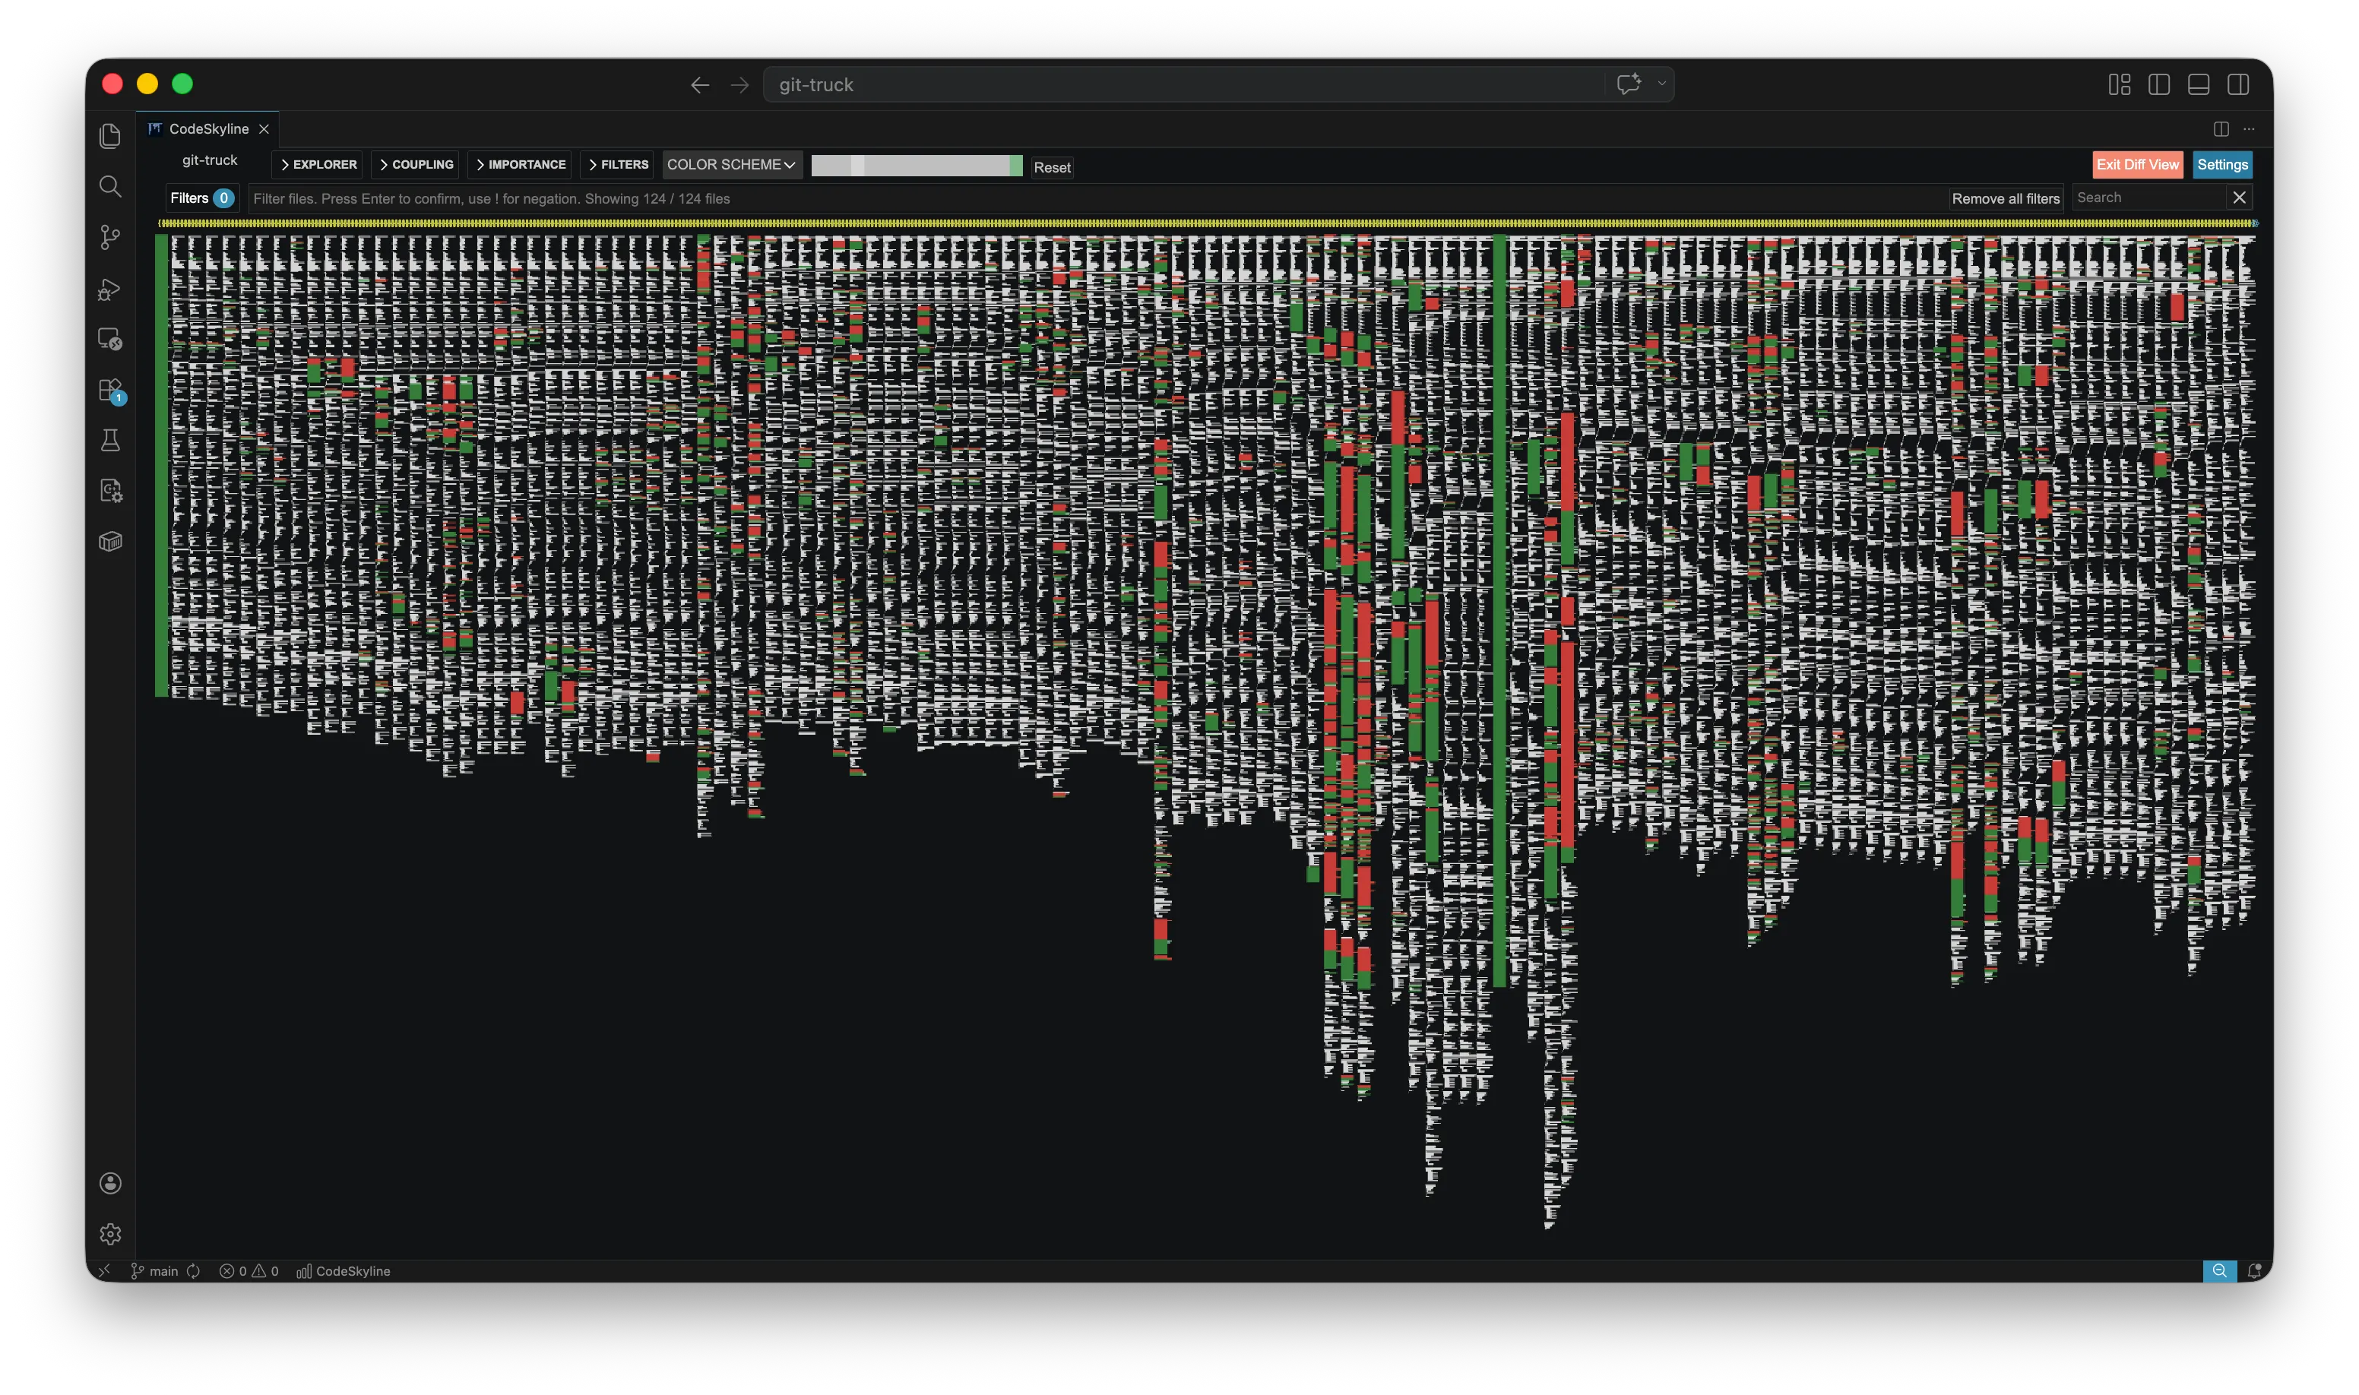2359x1395 pixels.
Task: Open the Remote Explorer icon
Action: [x=110, y=338]
